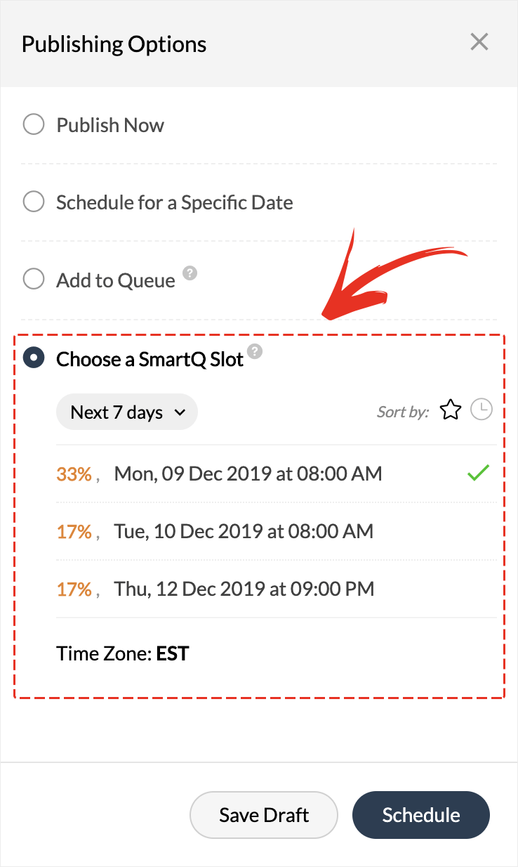Close the Publishing Options dialog
Viewport: 518px width, 867px height.
tap(479, 43)
